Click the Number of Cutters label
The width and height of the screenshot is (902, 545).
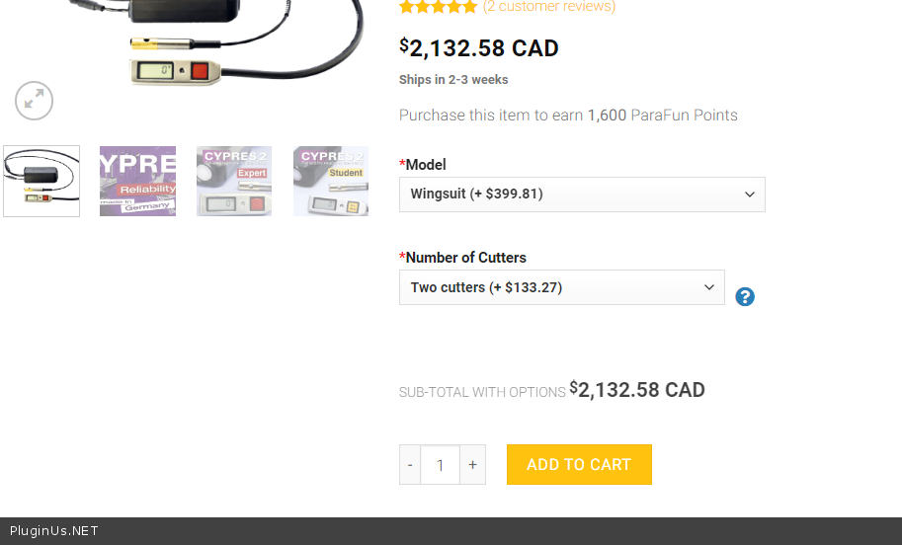click(x=465, y=258)
